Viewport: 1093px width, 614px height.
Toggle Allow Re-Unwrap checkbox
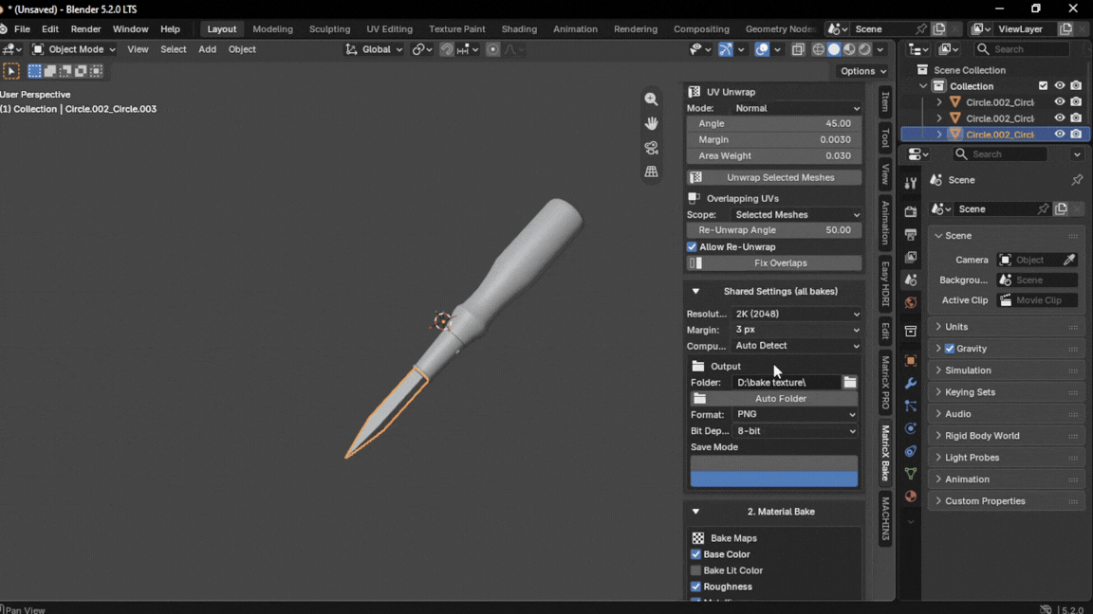pos(692,247)
